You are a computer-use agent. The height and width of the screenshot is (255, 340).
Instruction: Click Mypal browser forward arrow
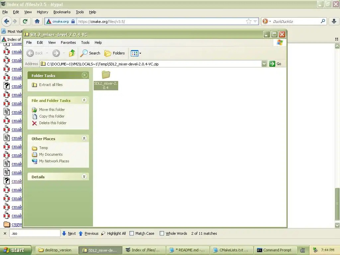15,21
